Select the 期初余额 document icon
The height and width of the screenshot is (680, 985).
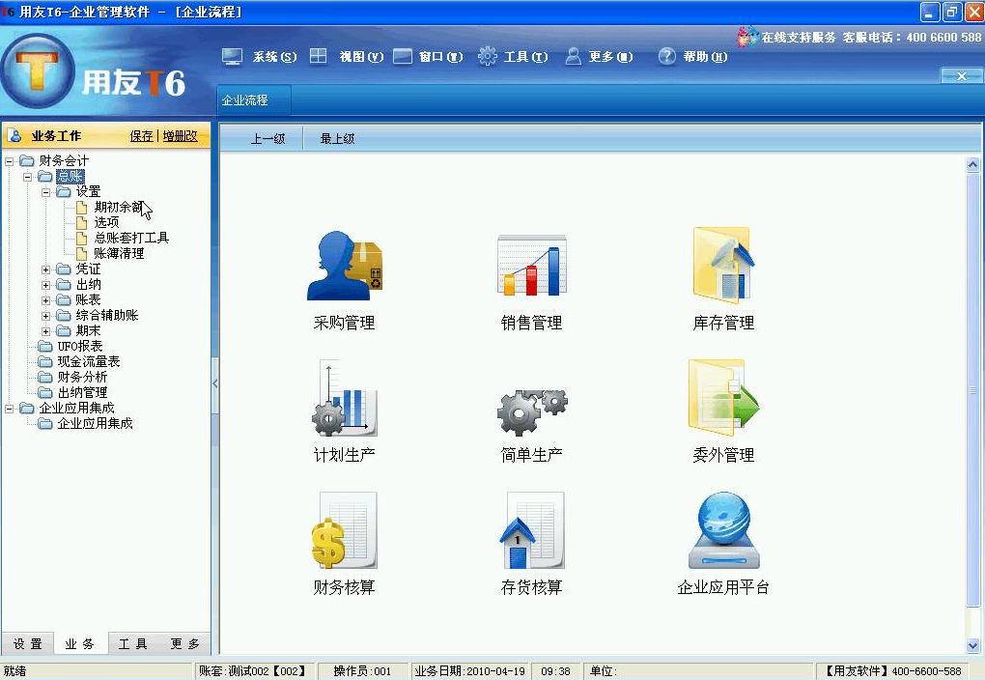point(82,207)
